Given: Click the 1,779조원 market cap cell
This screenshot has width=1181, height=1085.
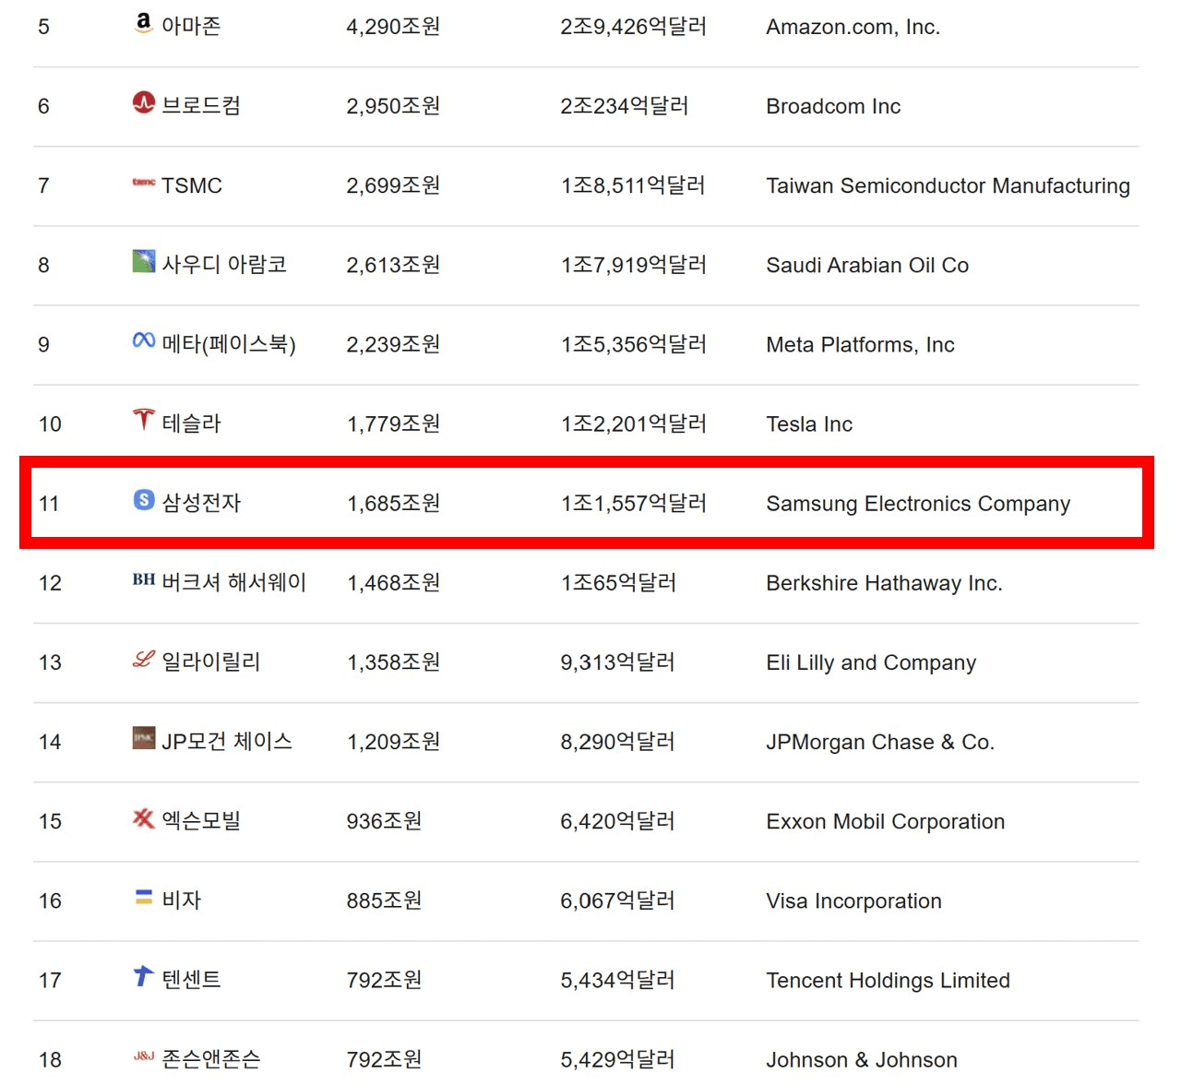Looking at the screenshot, I should point(393,423).
